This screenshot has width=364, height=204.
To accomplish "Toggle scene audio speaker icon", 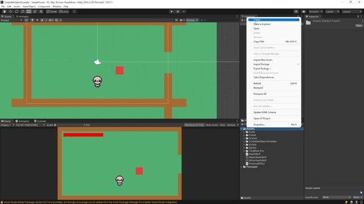I will 37,20.
